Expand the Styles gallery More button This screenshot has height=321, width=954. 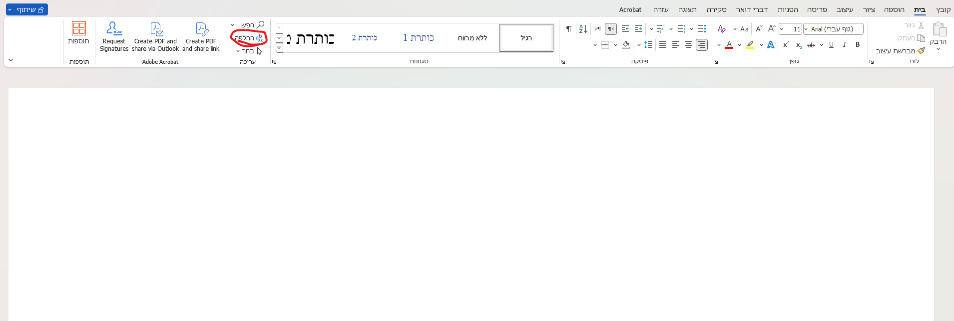(x=279, y=48)
